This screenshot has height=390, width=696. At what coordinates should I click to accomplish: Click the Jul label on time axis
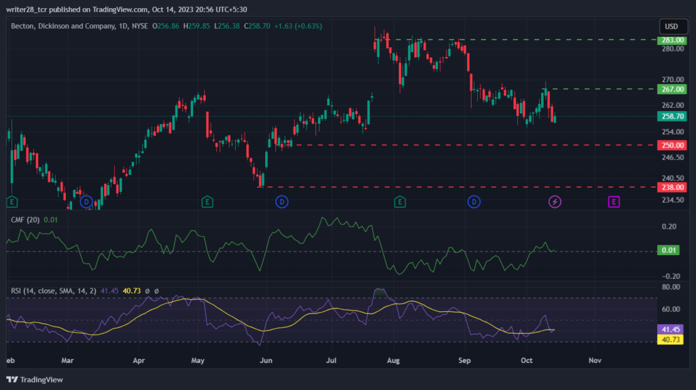[331, 360]
